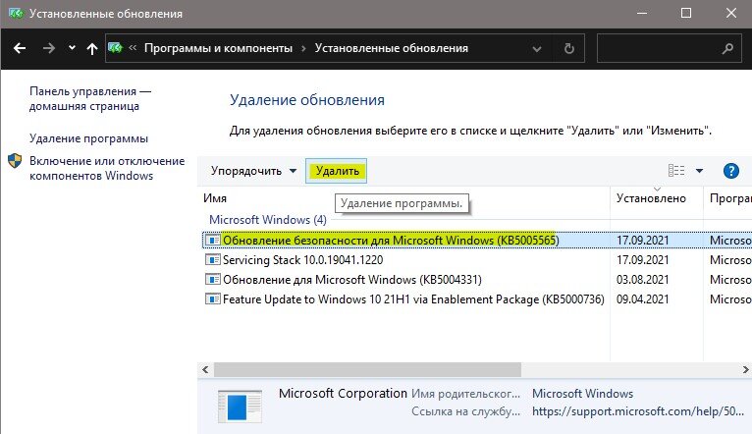Click Программы и компоненты breadcrumb
The width and height of the screenshot is (752, 434).
click(218, 48)
